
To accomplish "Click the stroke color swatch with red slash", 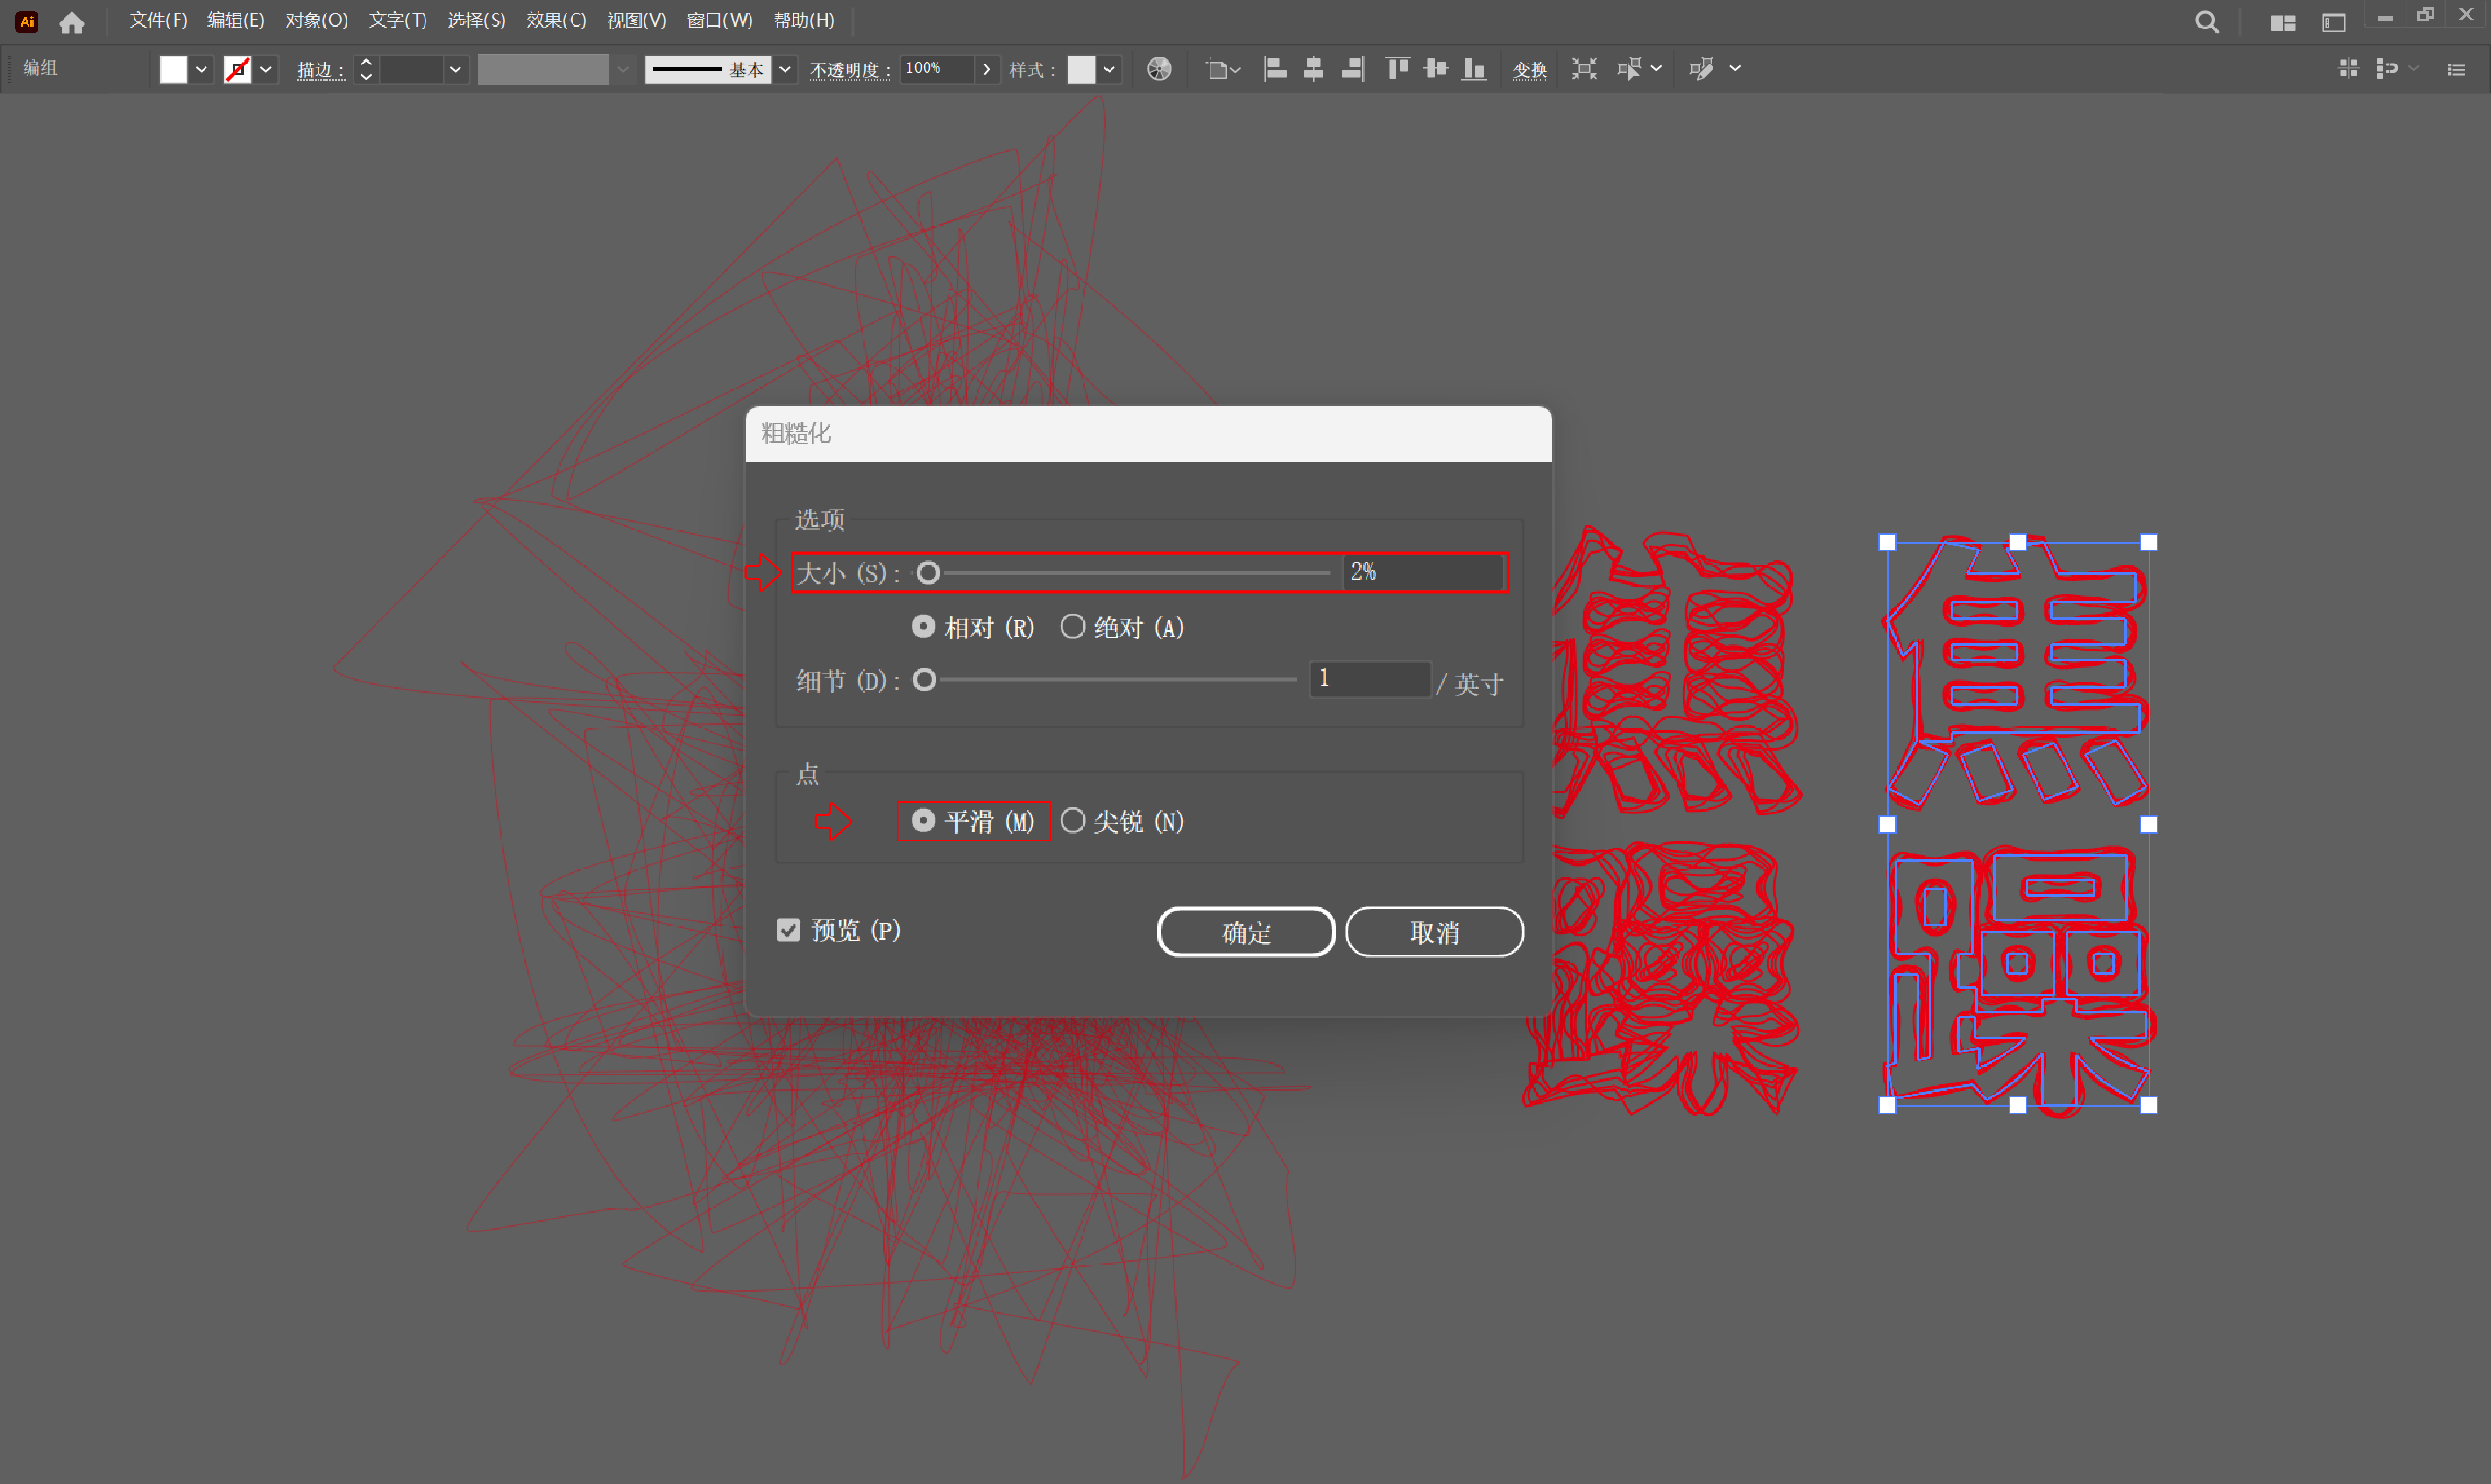I will click(x=238, y=69).
